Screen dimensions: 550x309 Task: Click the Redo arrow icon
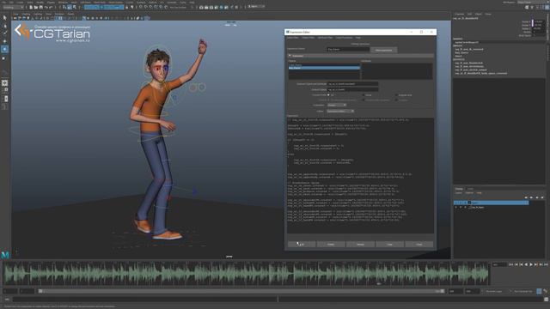51,7
